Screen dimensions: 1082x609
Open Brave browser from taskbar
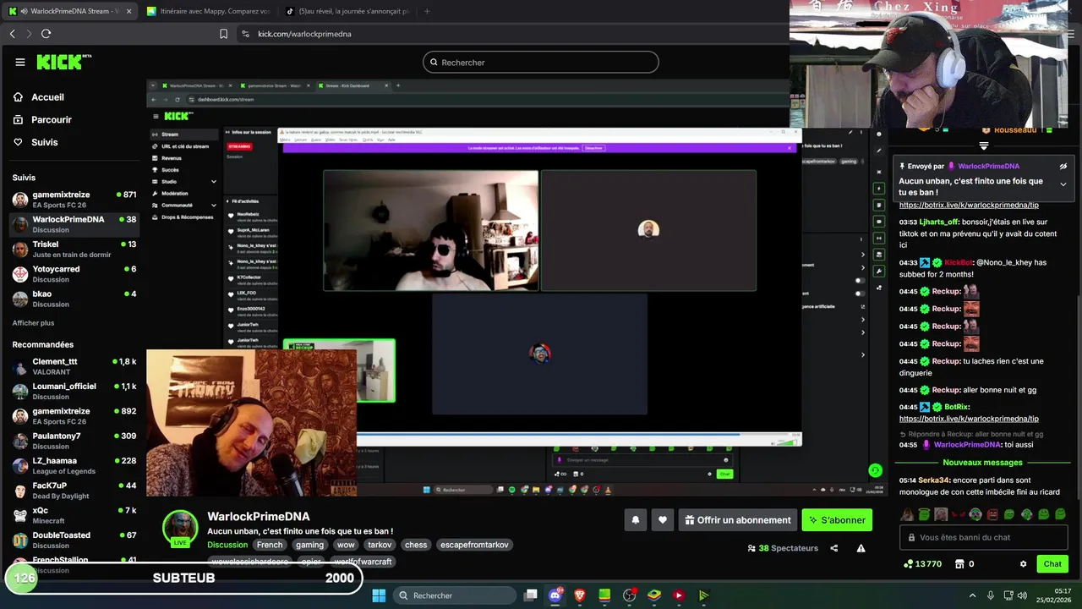[x=580, y=595]
